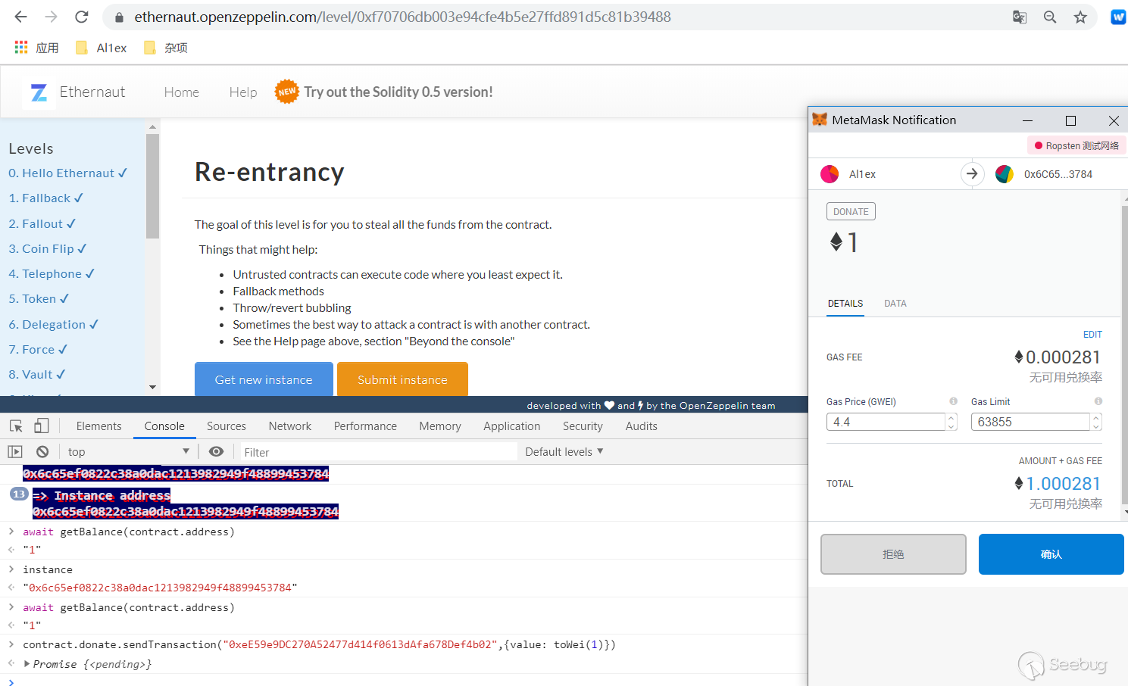The width and height of the screenshot is (1128, 686).
Task: Click the levels list scrollbar down arrow
Action: (x=153, y=387)
